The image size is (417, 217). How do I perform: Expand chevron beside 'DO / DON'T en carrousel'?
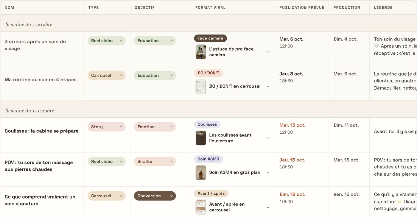[x=268, y=86]
